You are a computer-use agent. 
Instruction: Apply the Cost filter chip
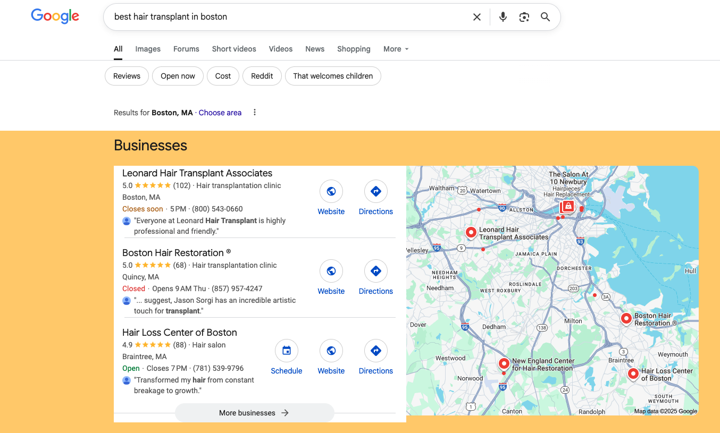pos(223,76)
